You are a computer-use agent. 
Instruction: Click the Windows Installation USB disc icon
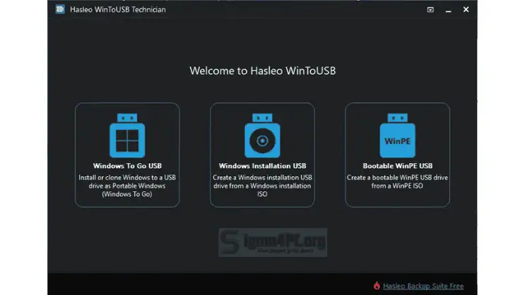262,136
